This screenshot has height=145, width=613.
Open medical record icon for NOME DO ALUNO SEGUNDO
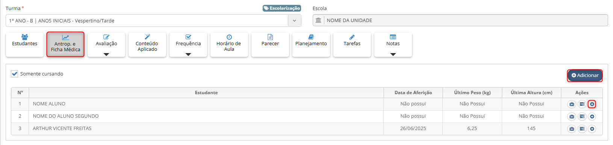(572, 117)
